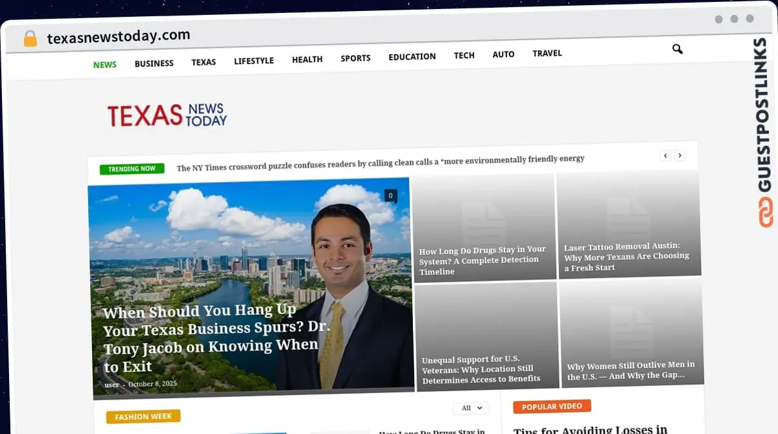Open the NEWS menu item
Screen dimensions: 778x434
point(105,65)
